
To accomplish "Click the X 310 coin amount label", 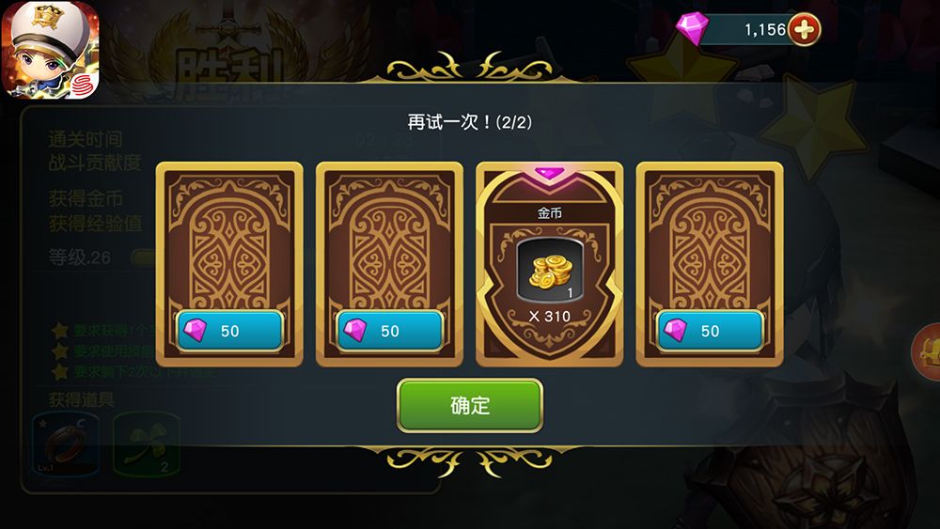I will coord(550,316).
